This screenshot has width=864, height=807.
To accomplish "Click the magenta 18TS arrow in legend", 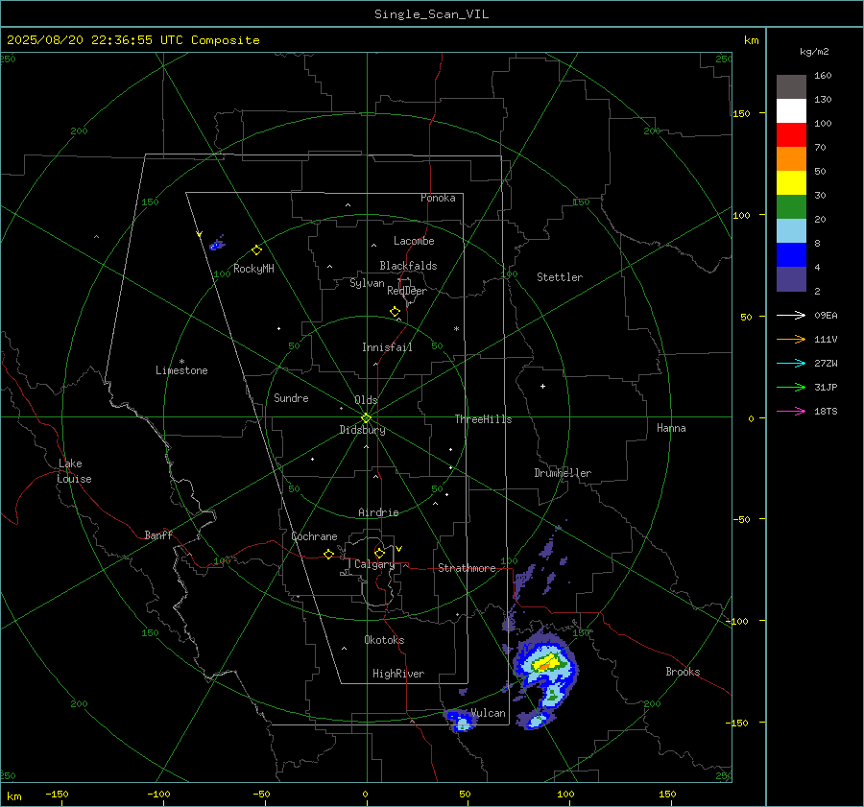I will pos(791,411).
